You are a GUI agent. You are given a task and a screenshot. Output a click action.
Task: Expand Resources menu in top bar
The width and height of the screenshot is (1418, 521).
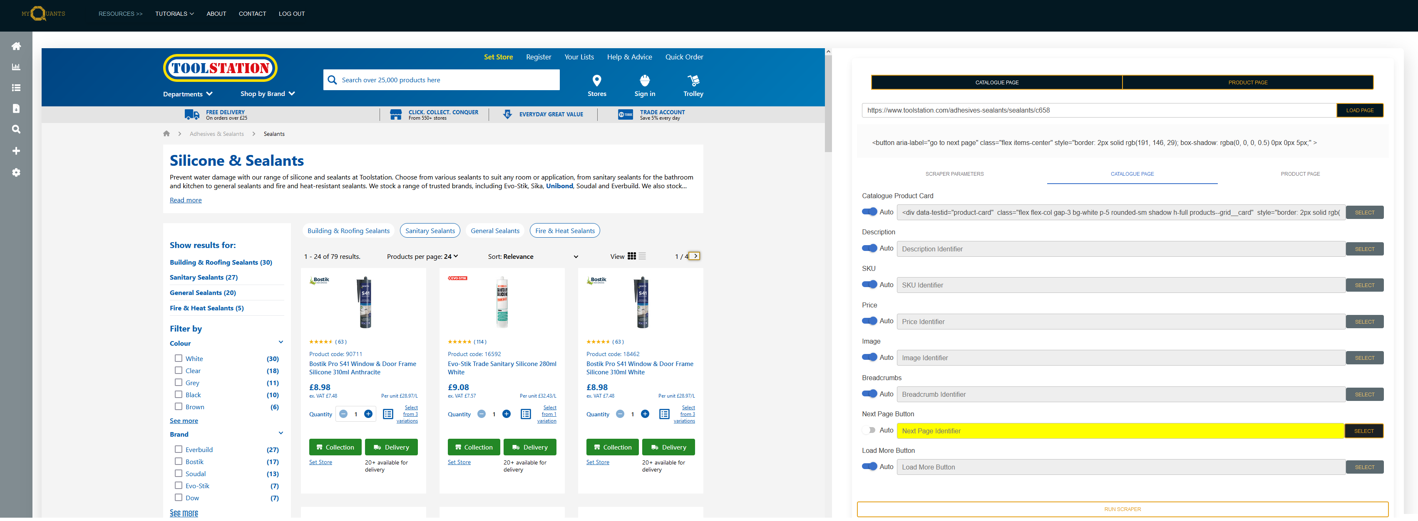(121, 14)
